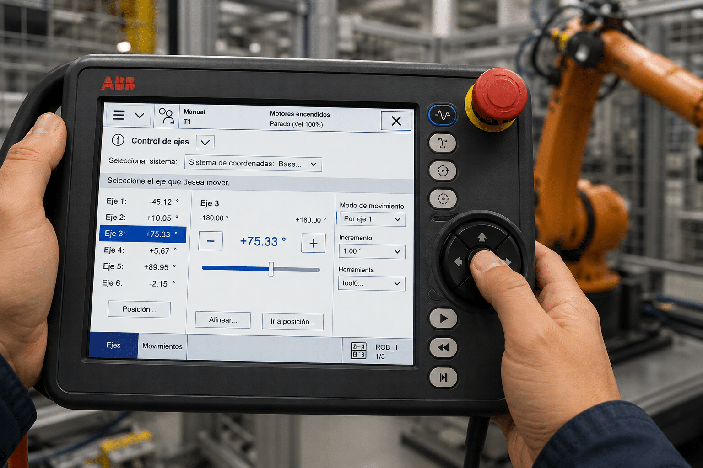The height and width of the screenshot is (468, 703).
Task: Push the robot mechanical unit hardware button
Action: point(443,144)
